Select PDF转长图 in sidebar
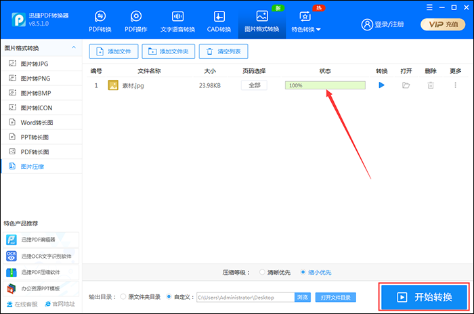474x314 pixels. coord(41,152)
